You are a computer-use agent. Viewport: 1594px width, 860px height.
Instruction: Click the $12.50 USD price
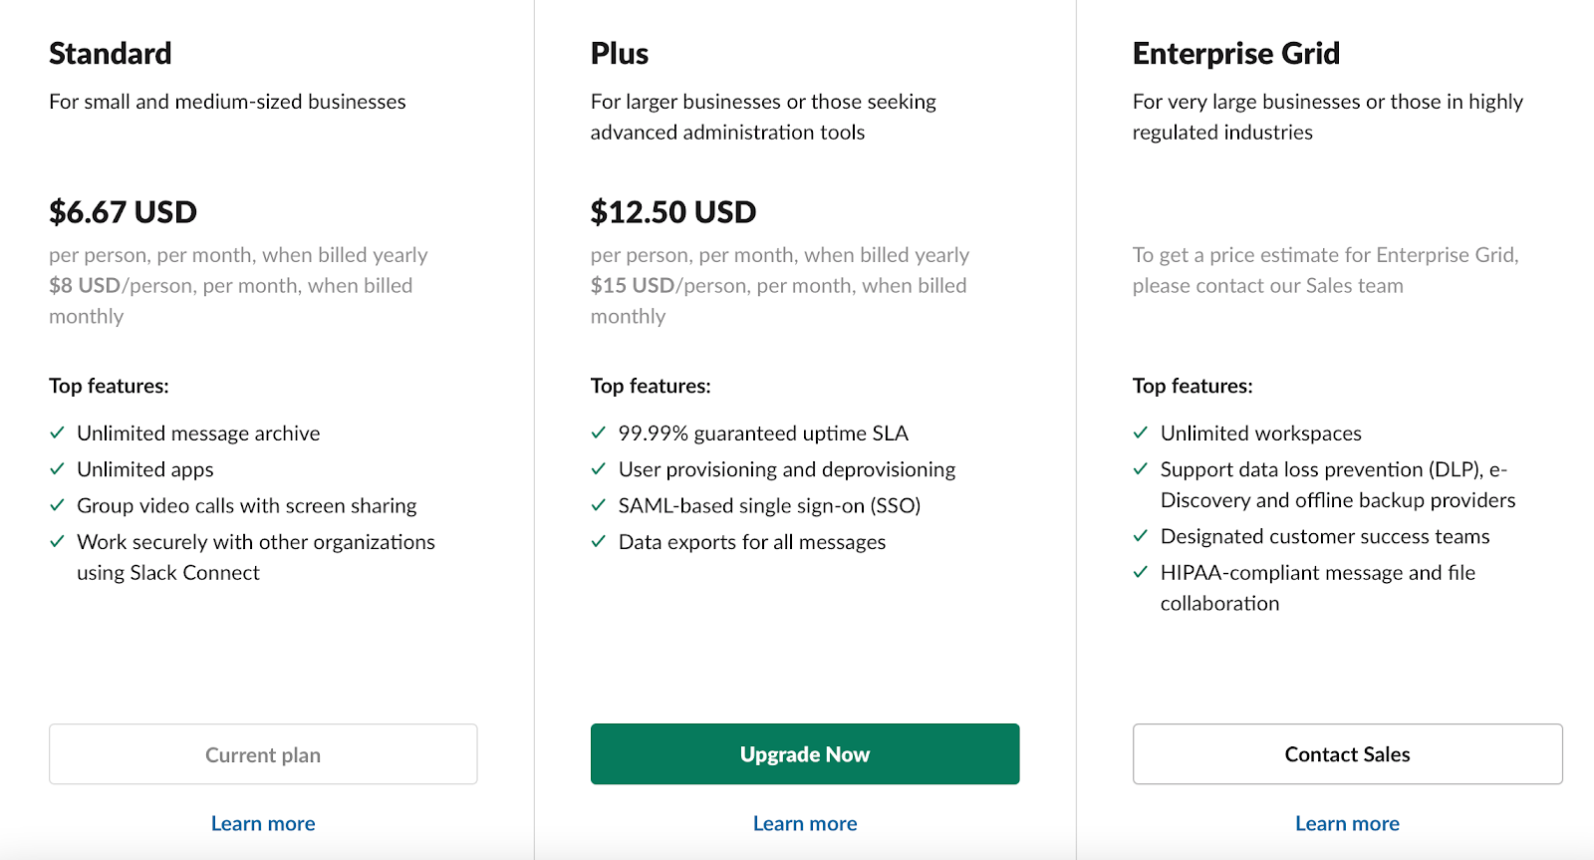tap(673, 211)
